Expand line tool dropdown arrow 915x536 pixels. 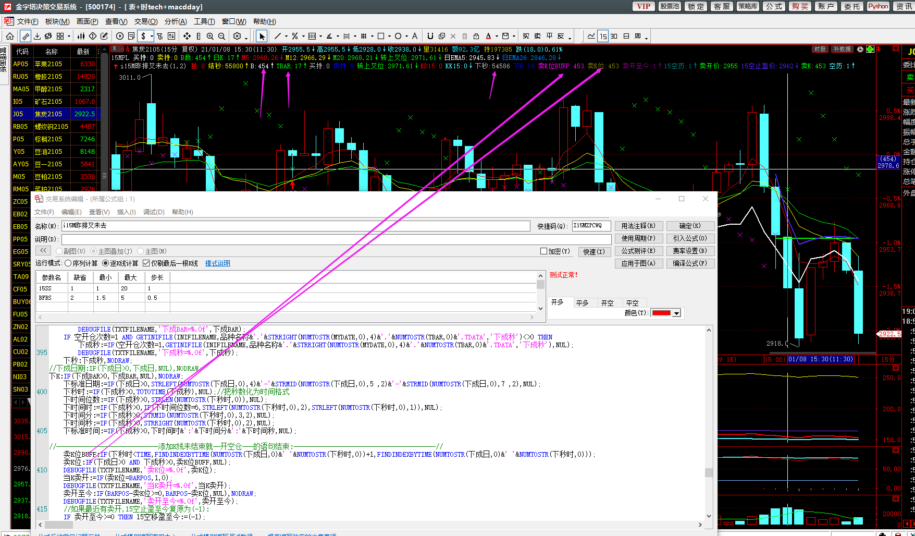tap(286, 36)
